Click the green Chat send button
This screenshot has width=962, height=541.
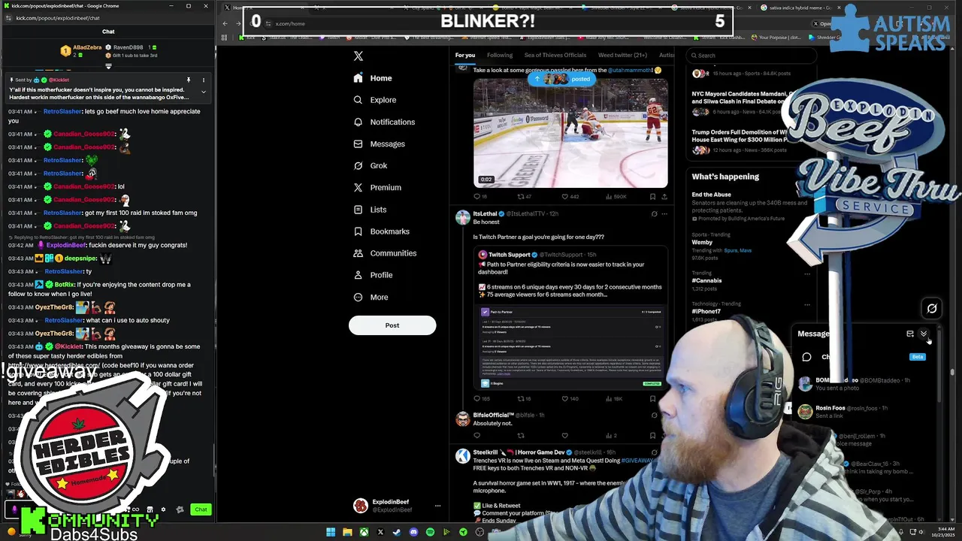[201, 509]
